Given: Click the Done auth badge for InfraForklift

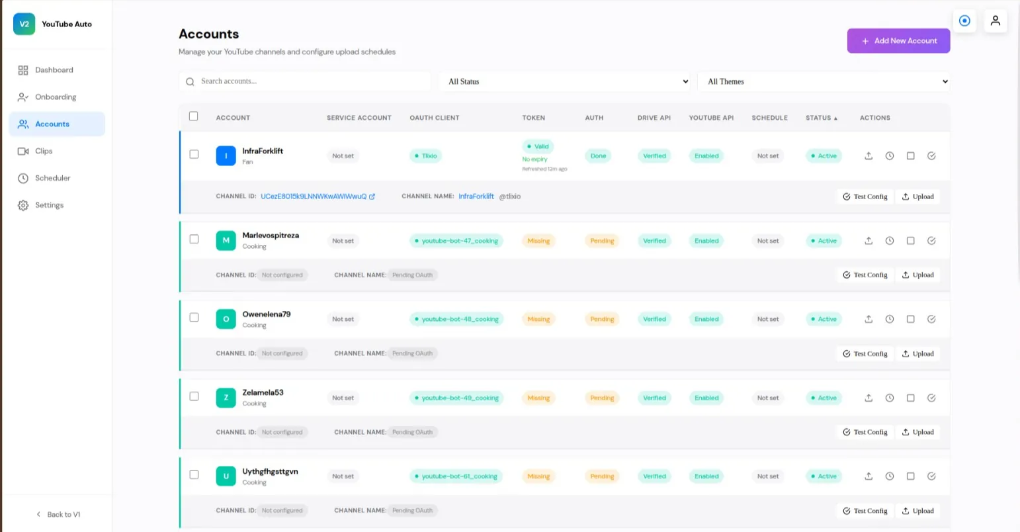Looking at the screenshot, I should pyautogui.click(x=599, y=156).
